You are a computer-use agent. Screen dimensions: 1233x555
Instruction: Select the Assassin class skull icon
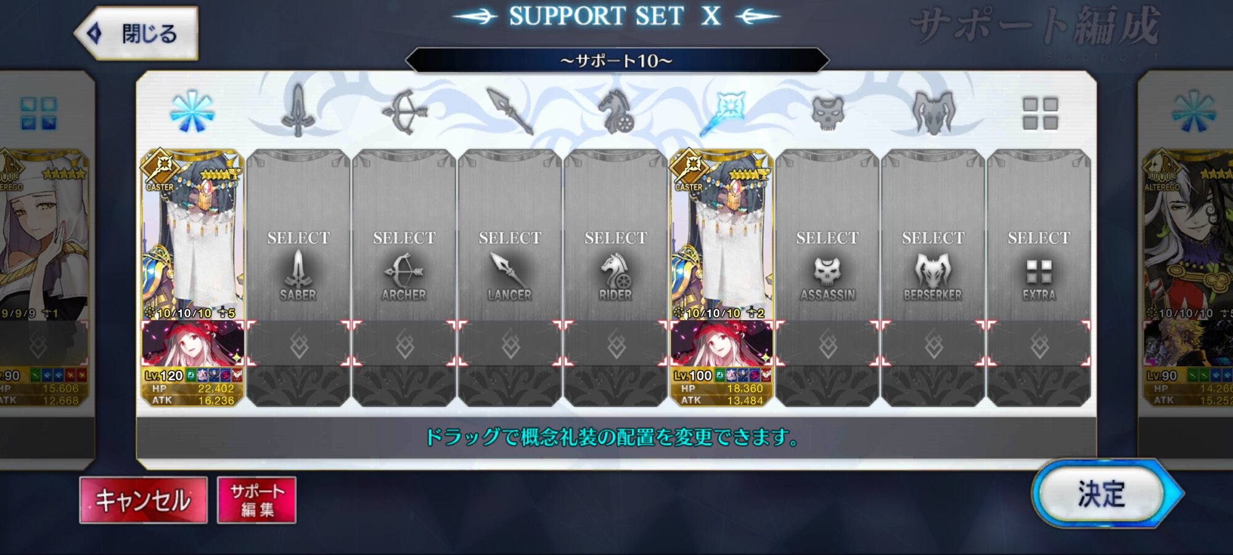[x=827, y=113]
